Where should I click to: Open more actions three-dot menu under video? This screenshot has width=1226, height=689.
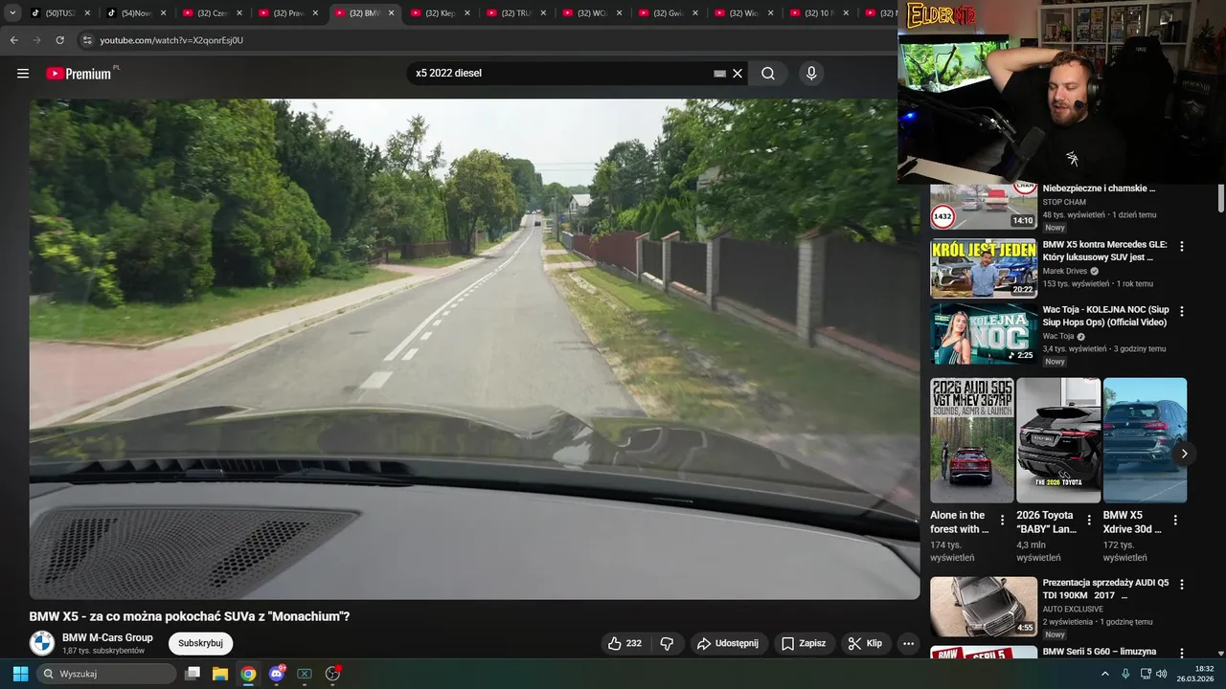point(909,643)
